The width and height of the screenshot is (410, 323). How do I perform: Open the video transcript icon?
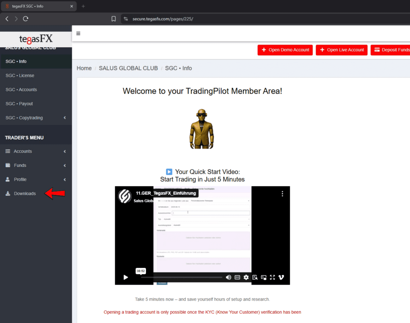(255, 277)
